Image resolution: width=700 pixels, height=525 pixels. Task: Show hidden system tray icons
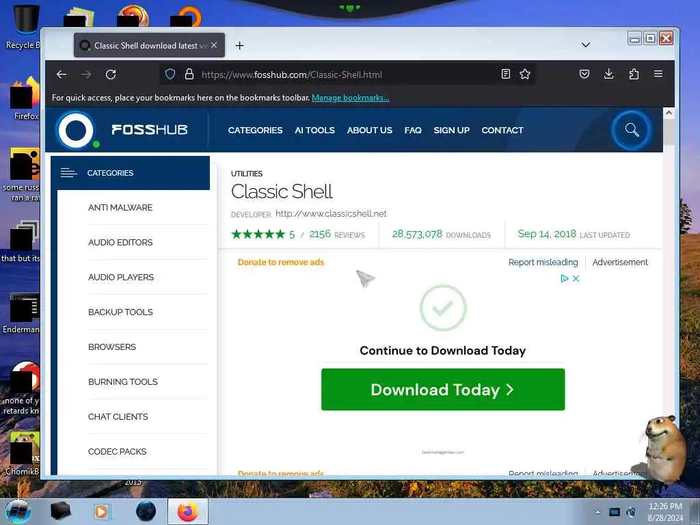coord(597,512)
